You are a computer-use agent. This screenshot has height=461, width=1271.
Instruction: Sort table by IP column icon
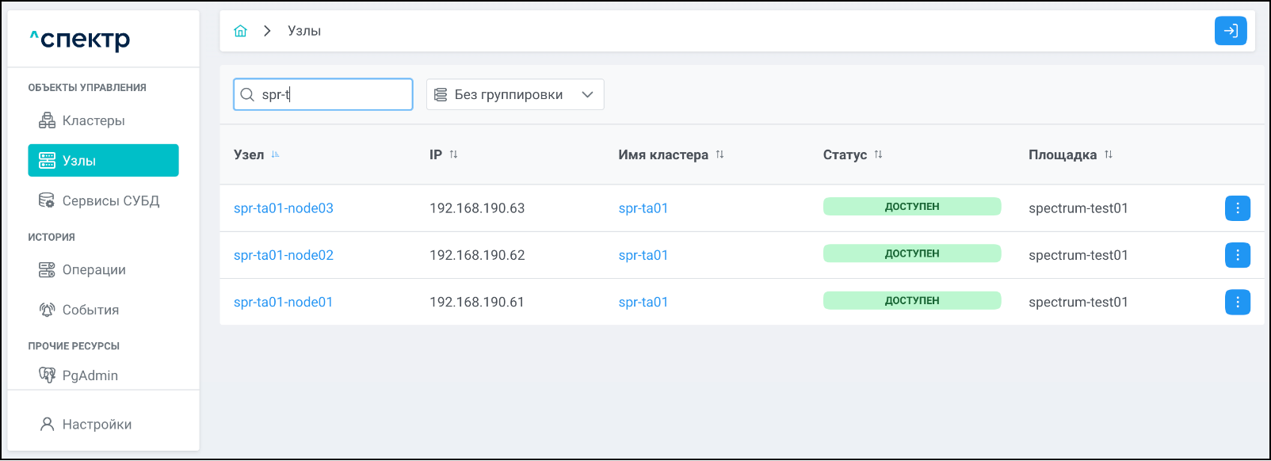click(x=454, y=154)
